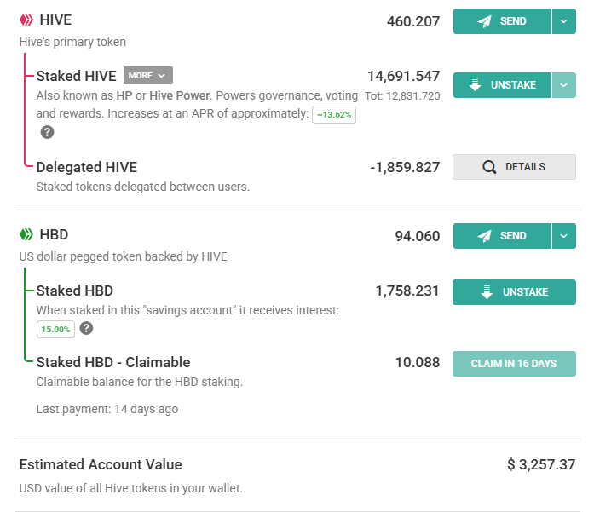The width and height of the screenshot is (594, 512).
Task: Click the red HIVE token logo
Action: pyautogui.click(x=26, y=20)
